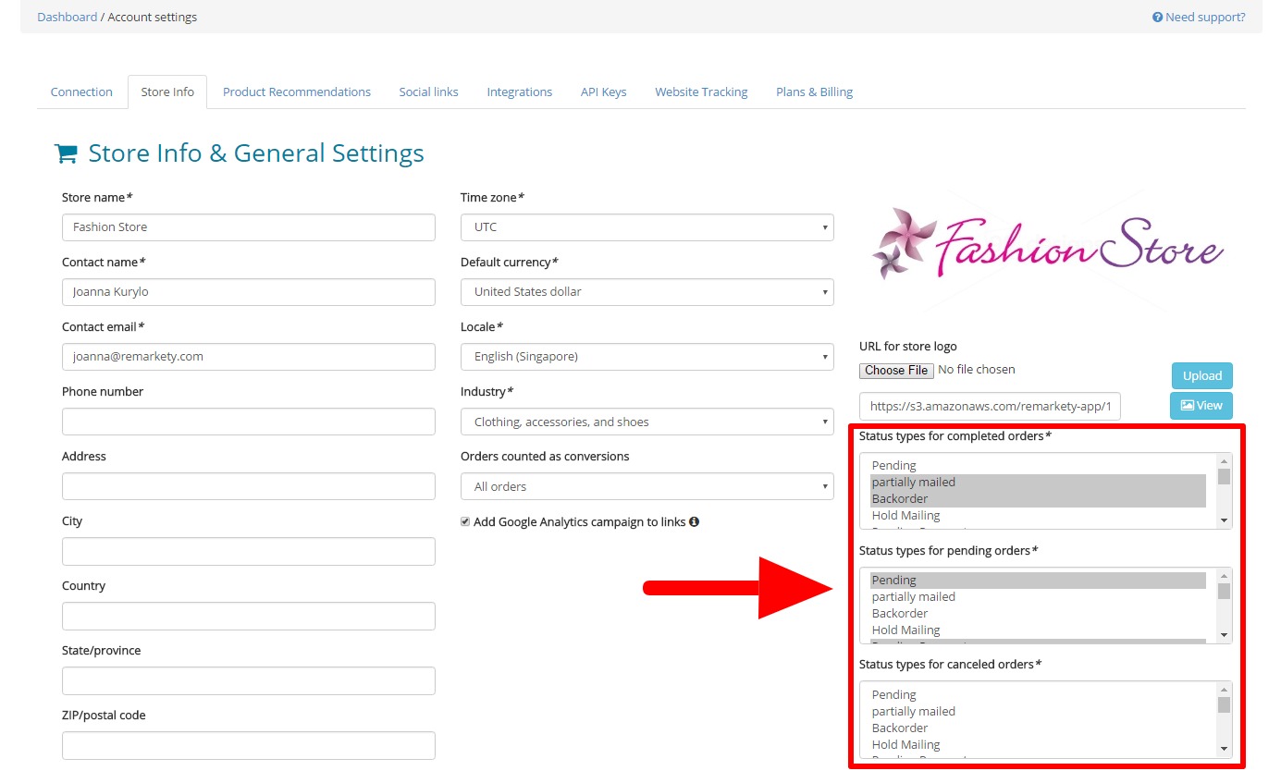Click scroll-down arrow of completed orders list
The width and height of the screenshot is (1281, 783).
tap(1224, 520)
